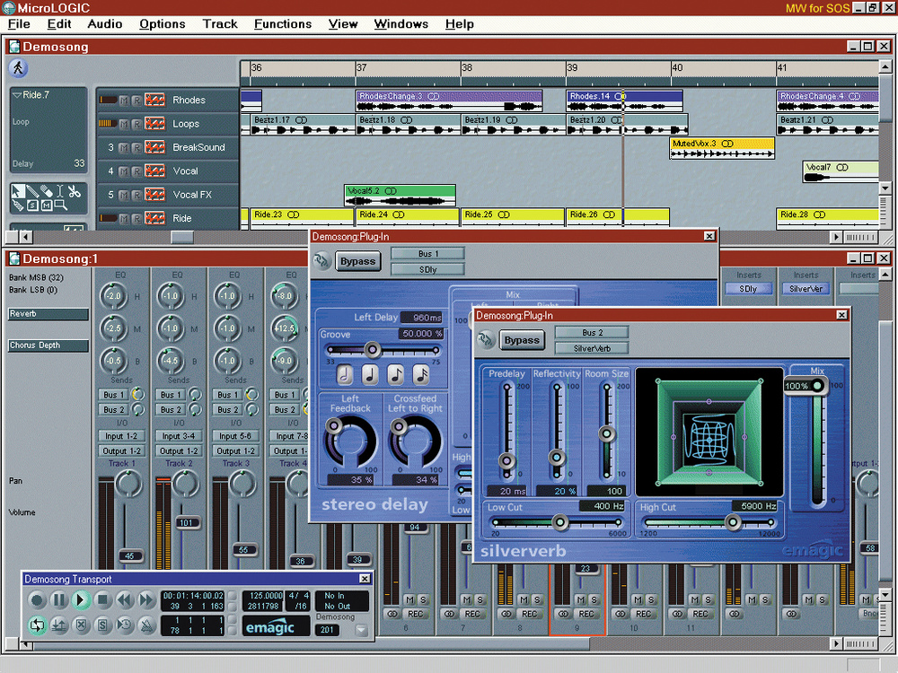This screenshot has height=673, width=898.
Task: Select the Pencil tool in the toolbox
Action: click(33, 191)
